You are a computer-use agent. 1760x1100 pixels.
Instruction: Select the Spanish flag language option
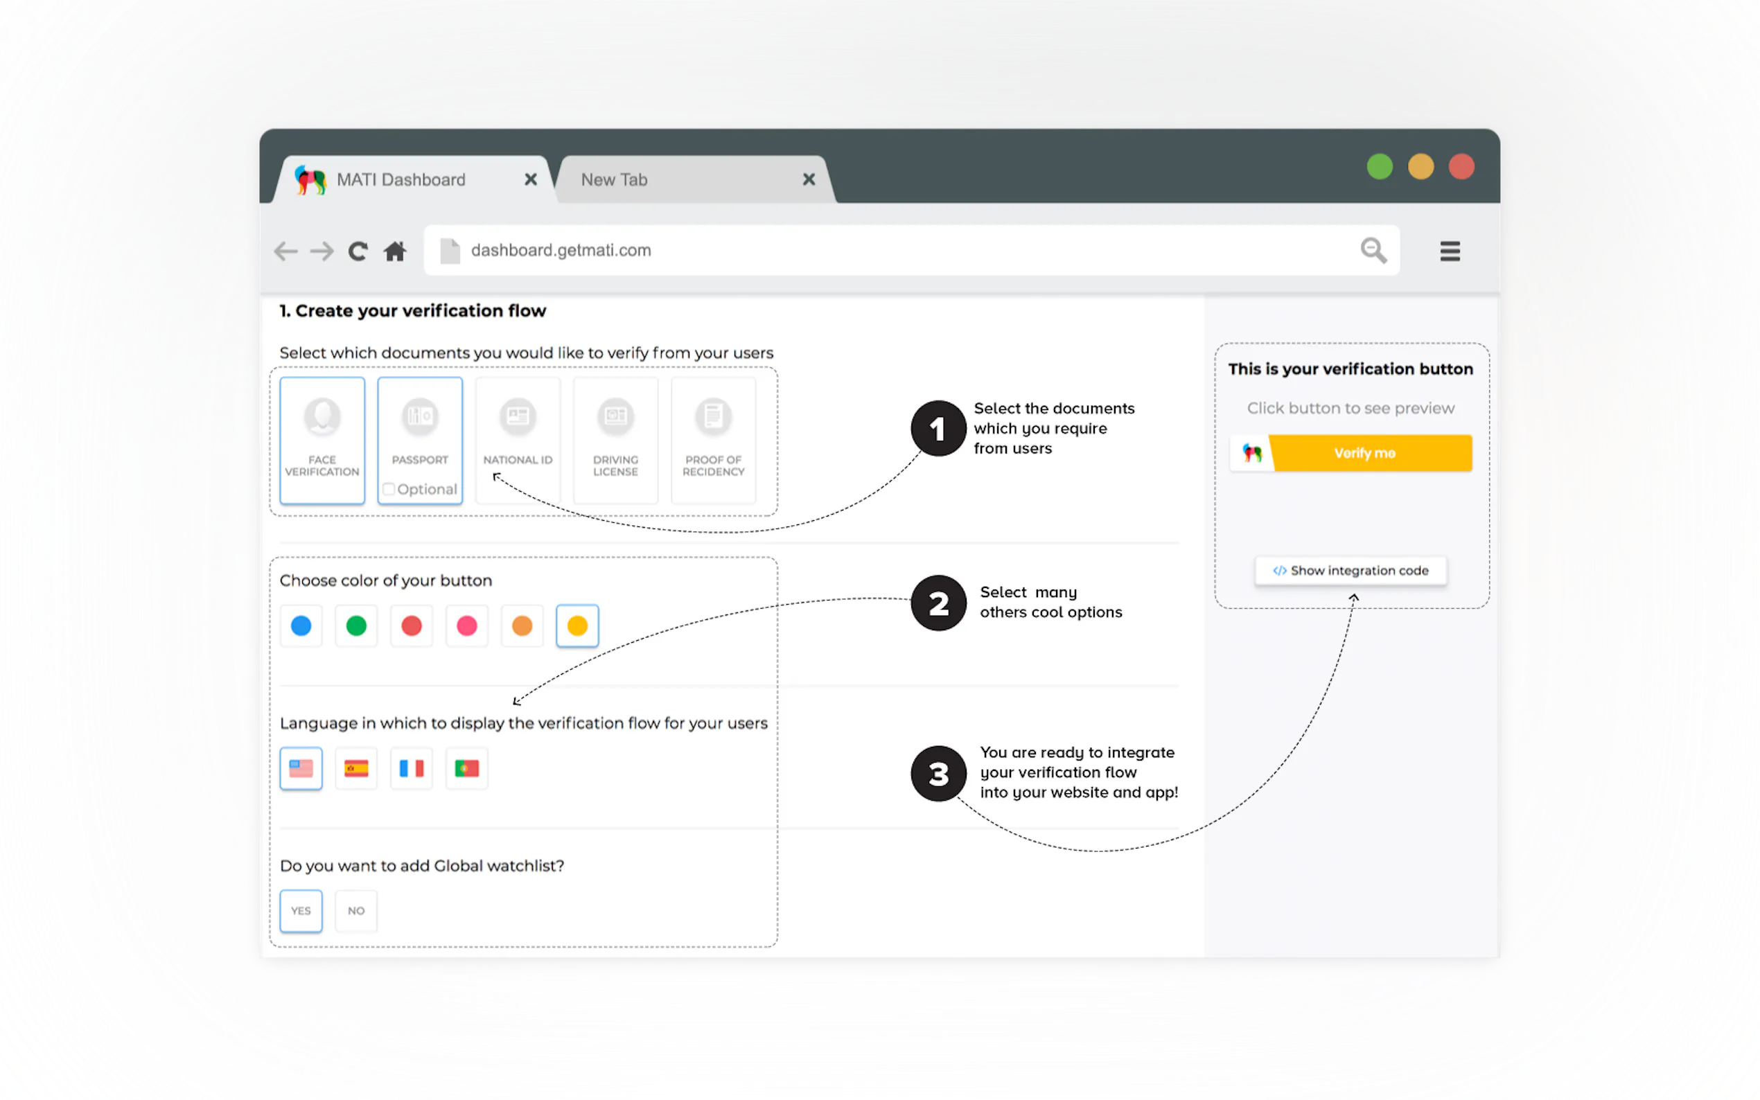(355, 768)
